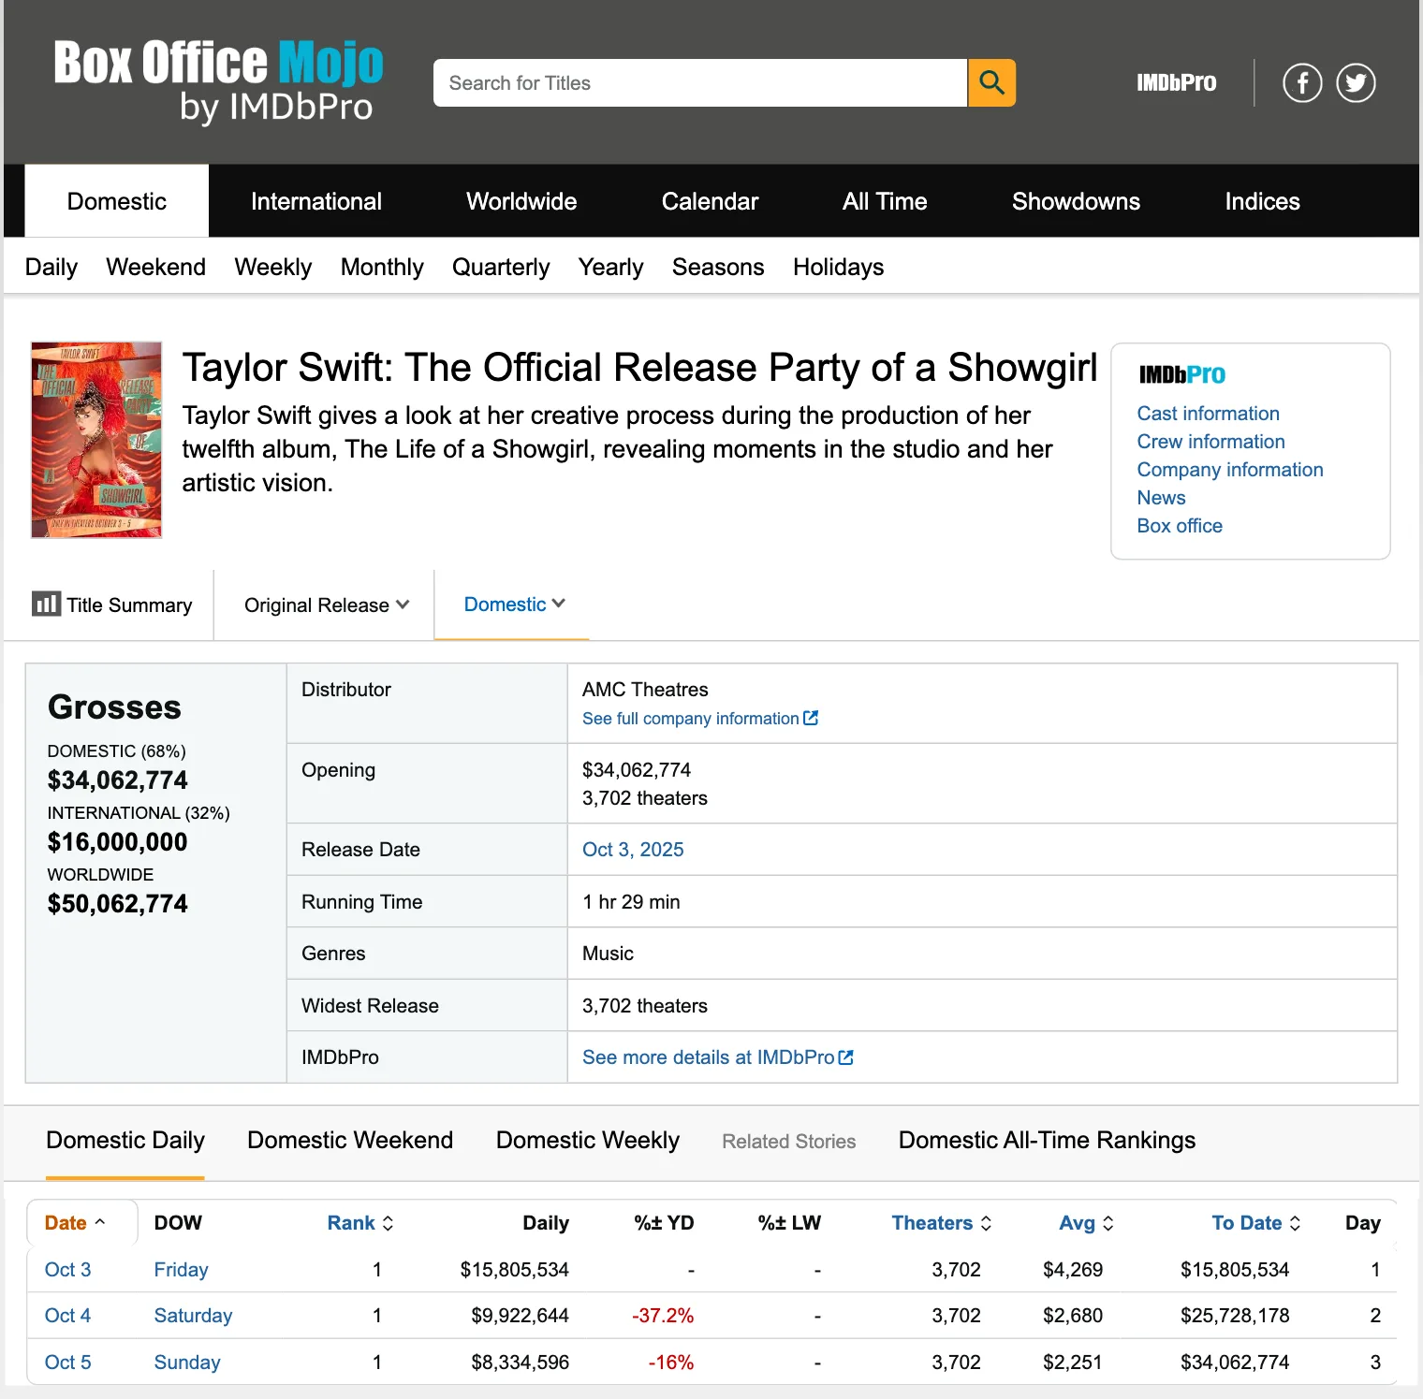1423x1399 pixels.
Task: Go to the Weekly sub-menu
Action: 273,268
